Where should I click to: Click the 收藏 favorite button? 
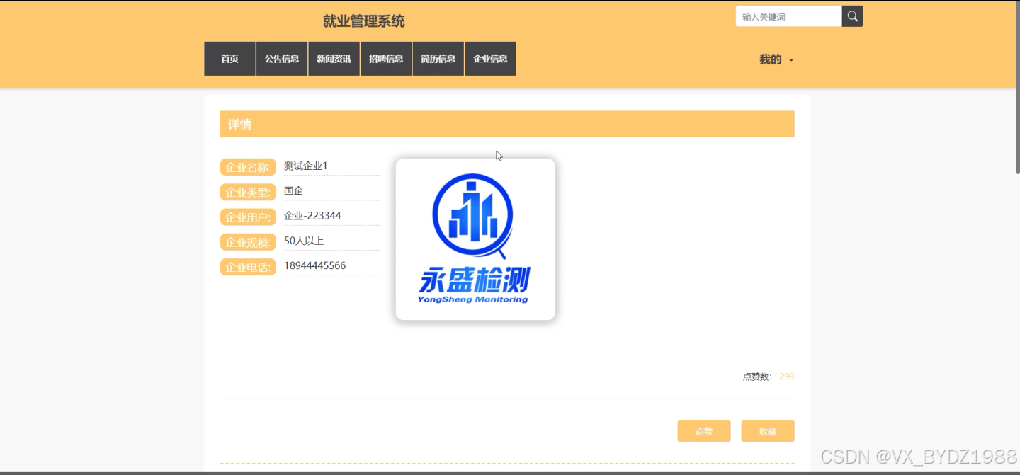768,431
